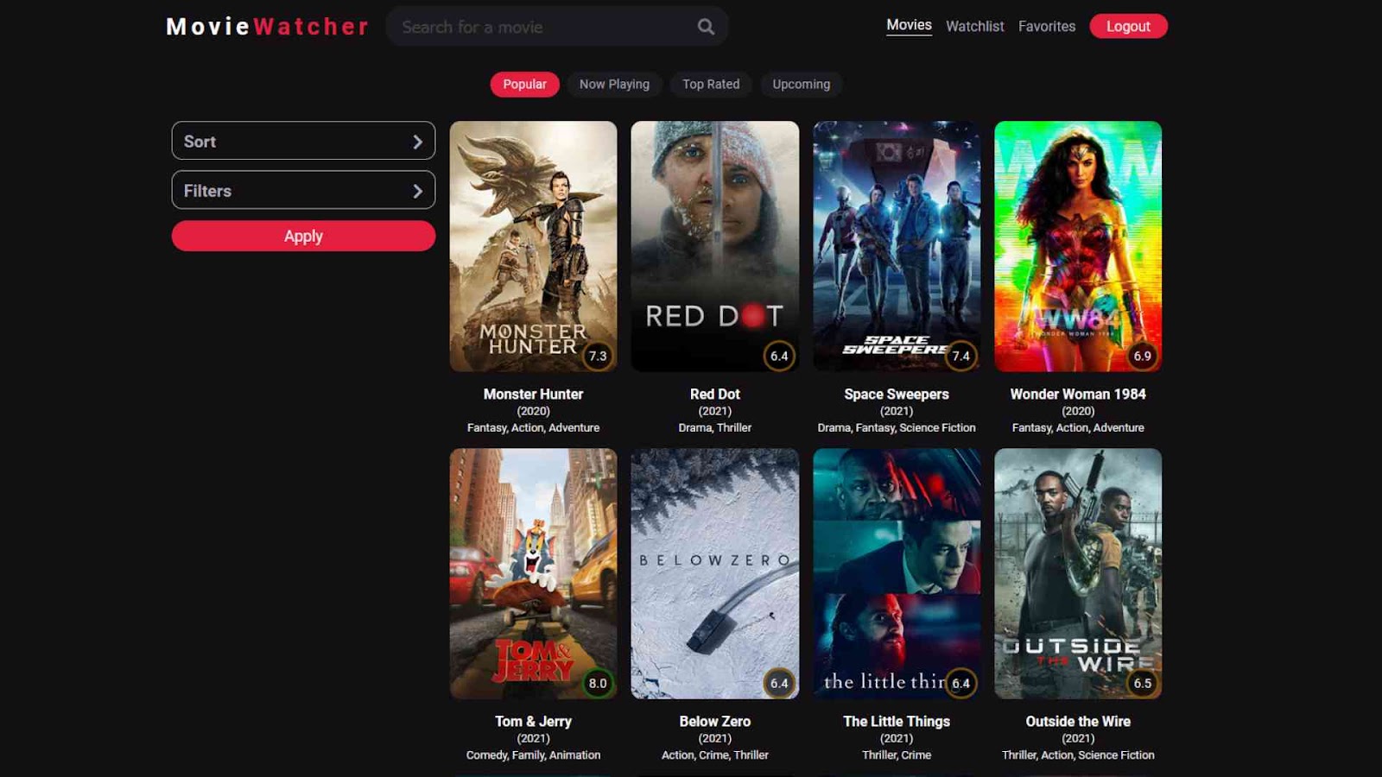Click Wonder Woman 1984's 6.9 rating badge

[1142, 356]
